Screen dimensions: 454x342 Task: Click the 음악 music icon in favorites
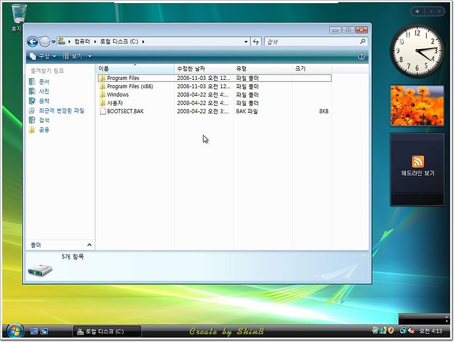point(32,101)
